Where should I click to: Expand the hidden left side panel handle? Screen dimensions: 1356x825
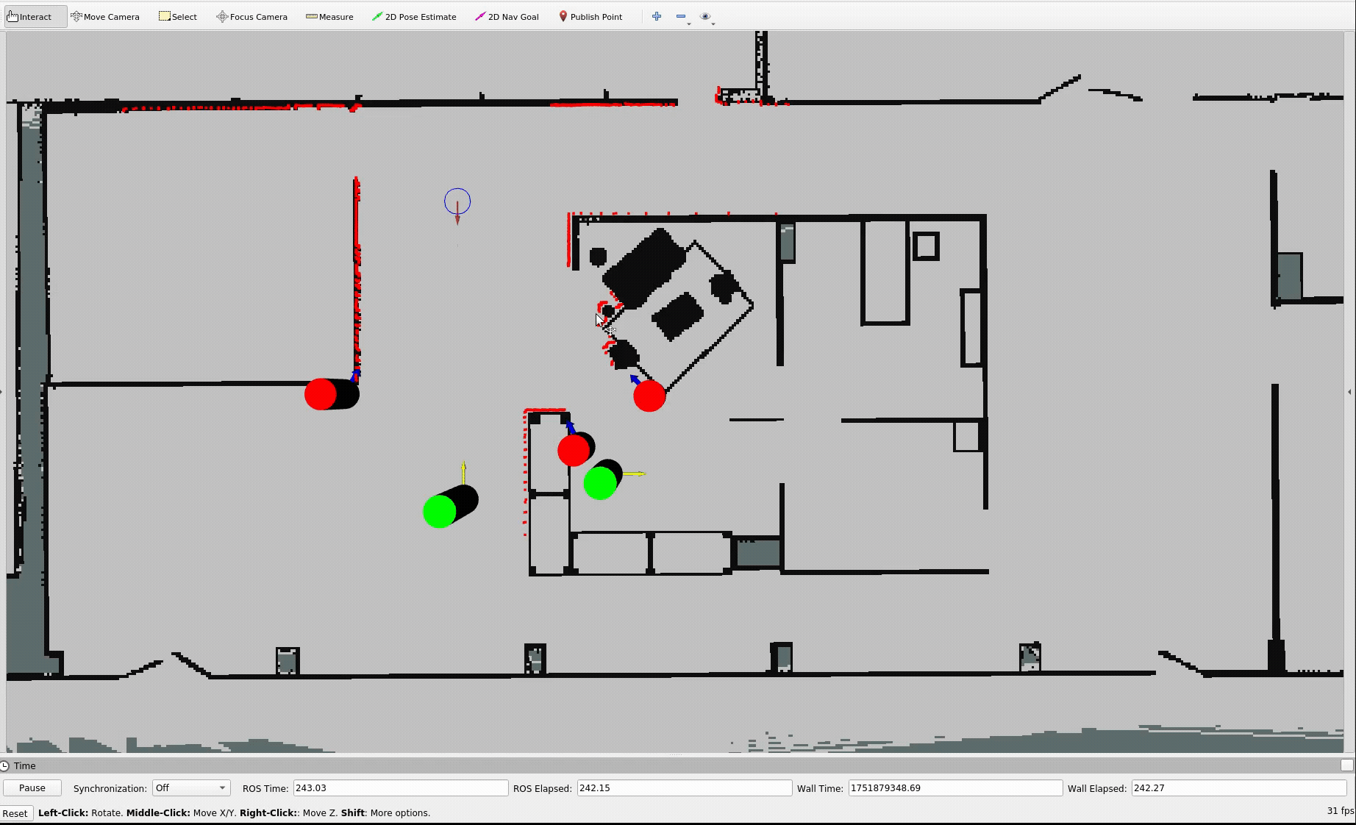click(x=2, y=392)
